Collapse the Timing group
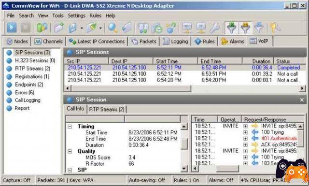309x186 pixels. pyautogui.click(x=70, y=127)
